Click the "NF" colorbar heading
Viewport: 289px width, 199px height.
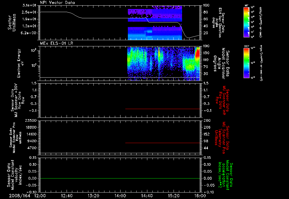[246, 6]
